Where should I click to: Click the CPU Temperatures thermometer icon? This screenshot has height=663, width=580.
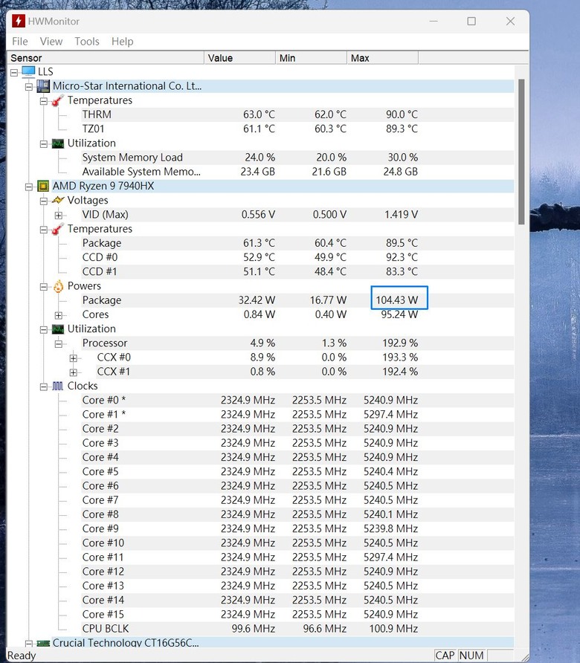pos(58,229)
